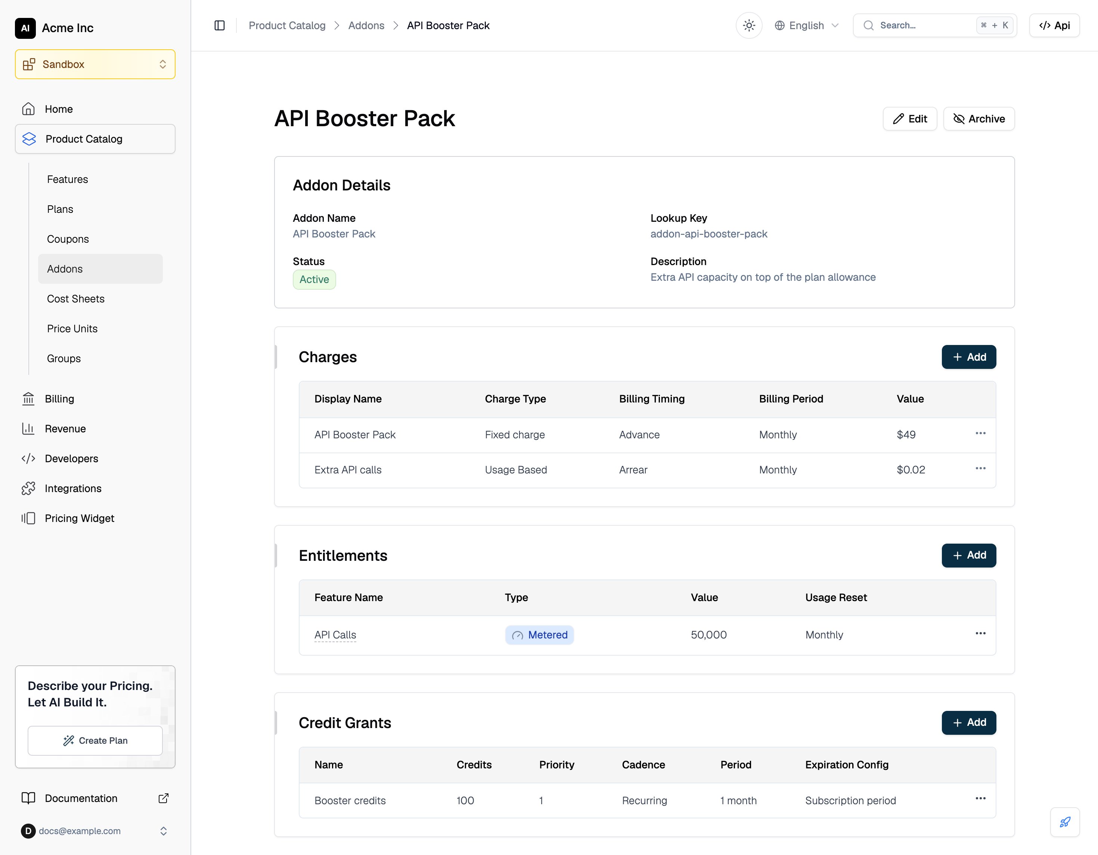Click the Acme Inc logo icon
The image size is (1098, 855).
tap(25, 28)
